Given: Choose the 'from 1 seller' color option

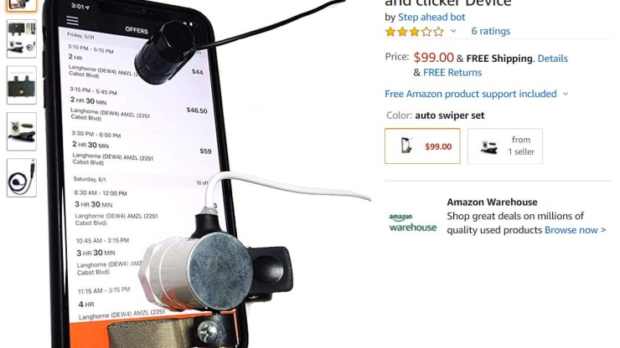Looking at the screenshot, I should pos(505,146).
